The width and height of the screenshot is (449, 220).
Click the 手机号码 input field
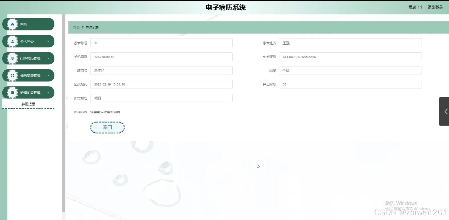tap(162, 57)
